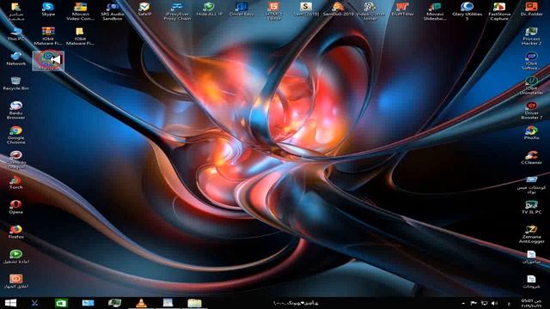Launch the CCleaner shortcut
550x309 pixels.
(531, 158)
